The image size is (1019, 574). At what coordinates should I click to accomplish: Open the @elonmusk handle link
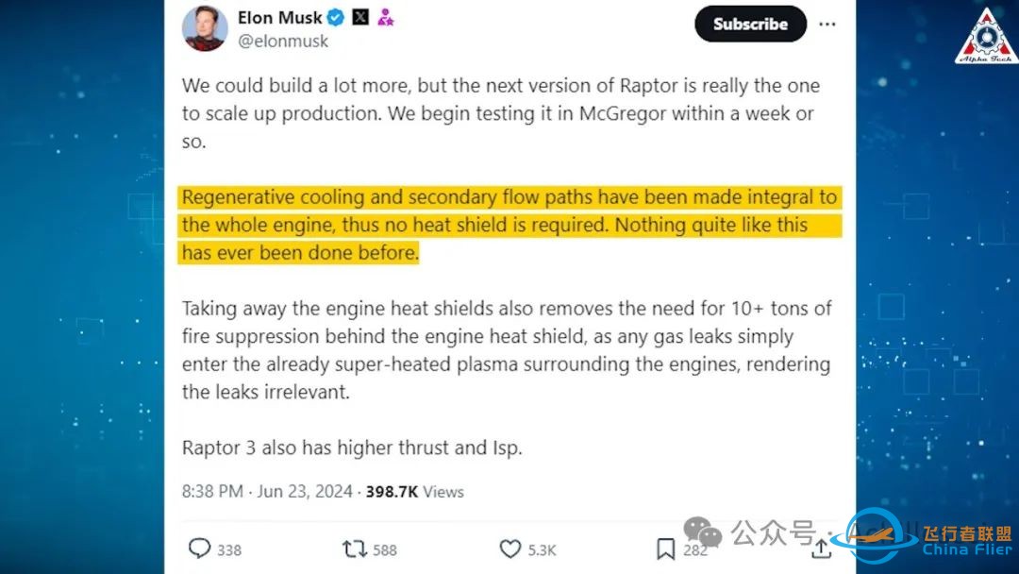283,42
